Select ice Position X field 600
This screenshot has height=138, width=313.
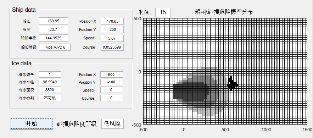coord(112,74)
